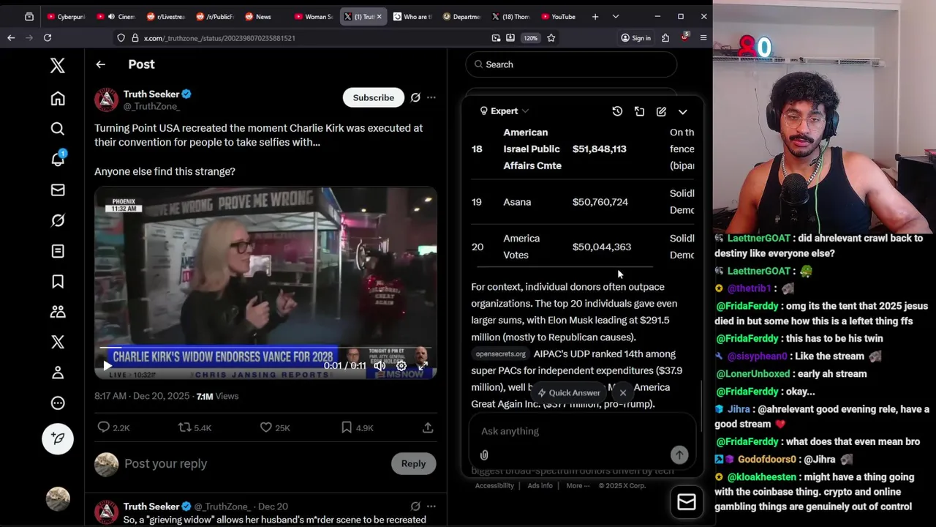Open Communities people icon in sidebar
936x527 pixels.
(58, 312)
